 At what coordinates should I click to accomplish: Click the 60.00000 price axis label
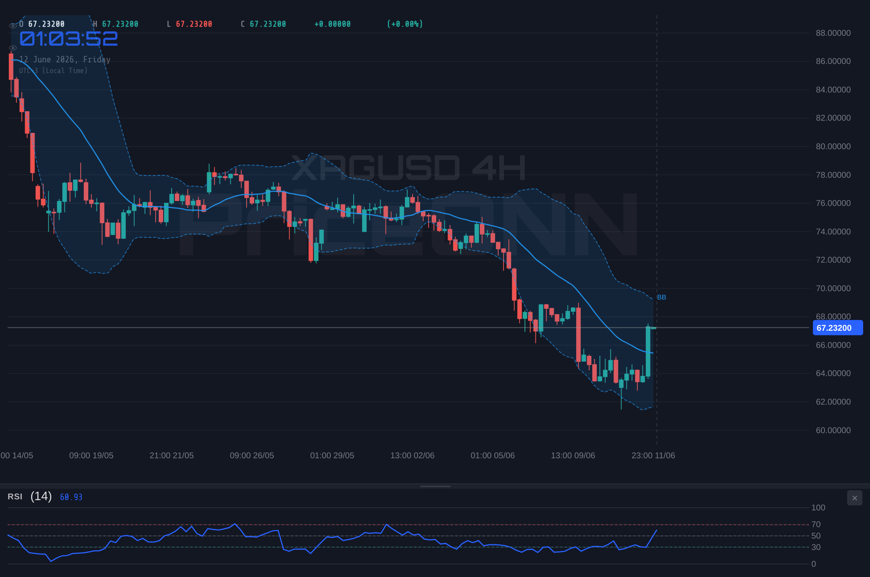coord(833,430)
